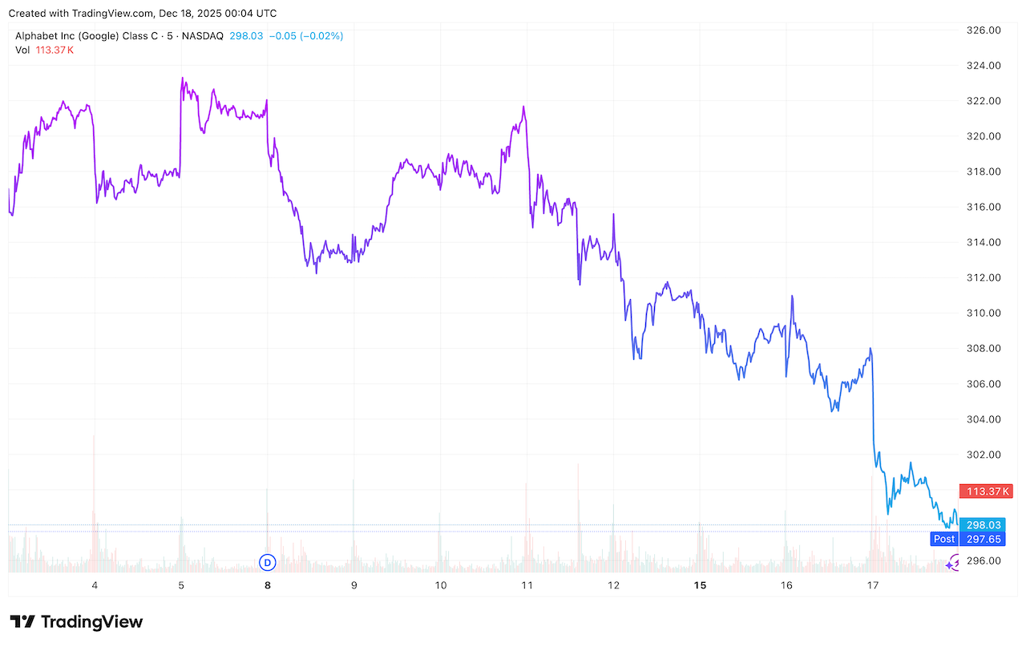
Task: Click the dividend 'D' marker icon
Action: [268, 562]
